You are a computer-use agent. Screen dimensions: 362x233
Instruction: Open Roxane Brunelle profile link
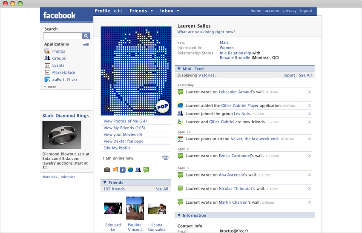coord(235,58)
